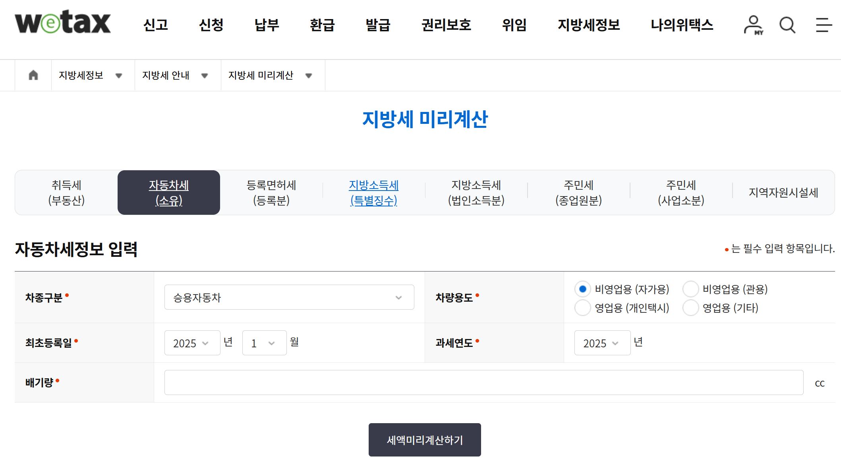Open the 승용자동차 vehicle type dropdown
This screenshot has height=470, width=841.
pos(288,297)
